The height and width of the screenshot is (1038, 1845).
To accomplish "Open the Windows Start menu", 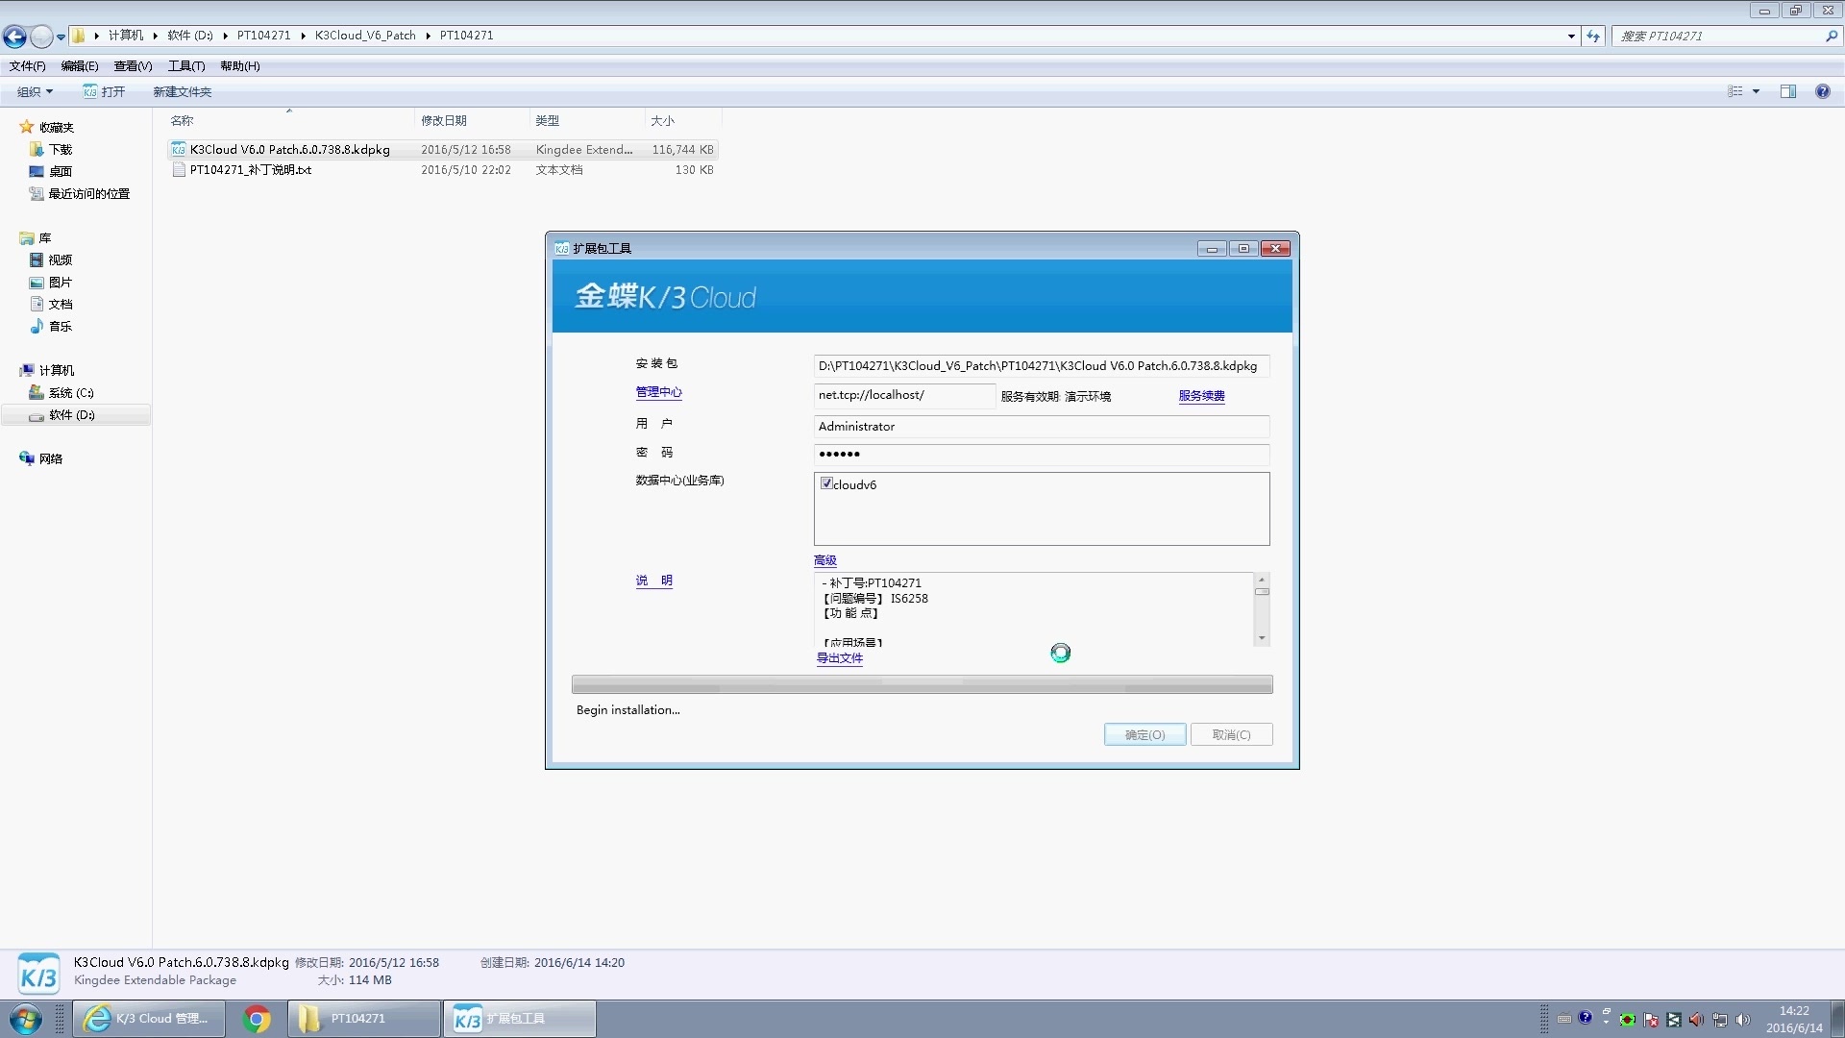I will click(25, 1019).
